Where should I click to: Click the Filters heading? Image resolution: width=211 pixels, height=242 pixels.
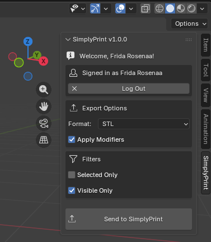pos(91,159)
